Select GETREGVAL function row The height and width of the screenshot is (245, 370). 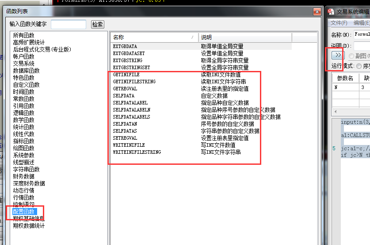pyautogui.click(x=201, y=89)
